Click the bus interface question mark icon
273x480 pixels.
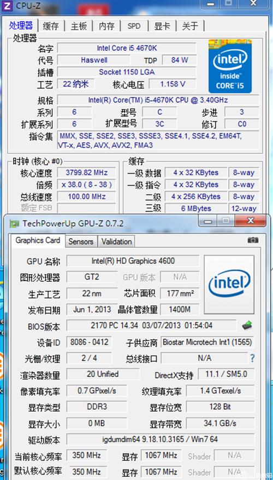pyautogui.click(x=252, y=358)
